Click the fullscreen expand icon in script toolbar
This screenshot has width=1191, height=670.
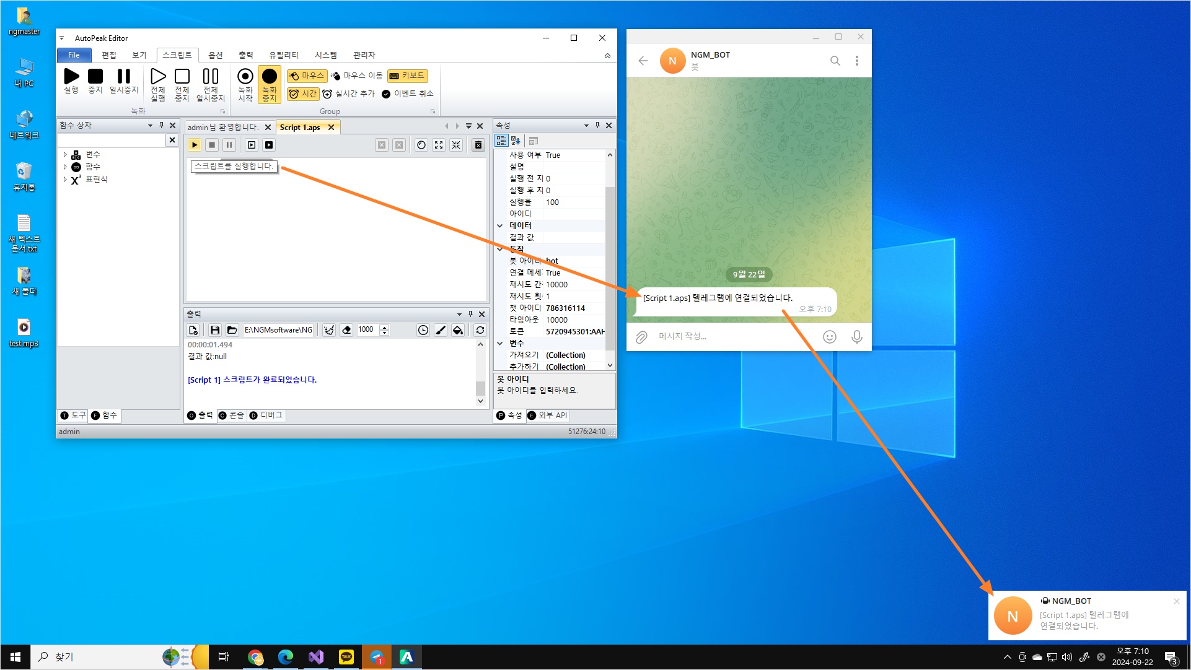click(439, 145)
